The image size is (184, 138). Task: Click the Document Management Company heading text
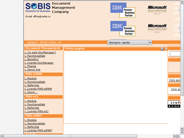pyautogui.click(x=64, y=8)
